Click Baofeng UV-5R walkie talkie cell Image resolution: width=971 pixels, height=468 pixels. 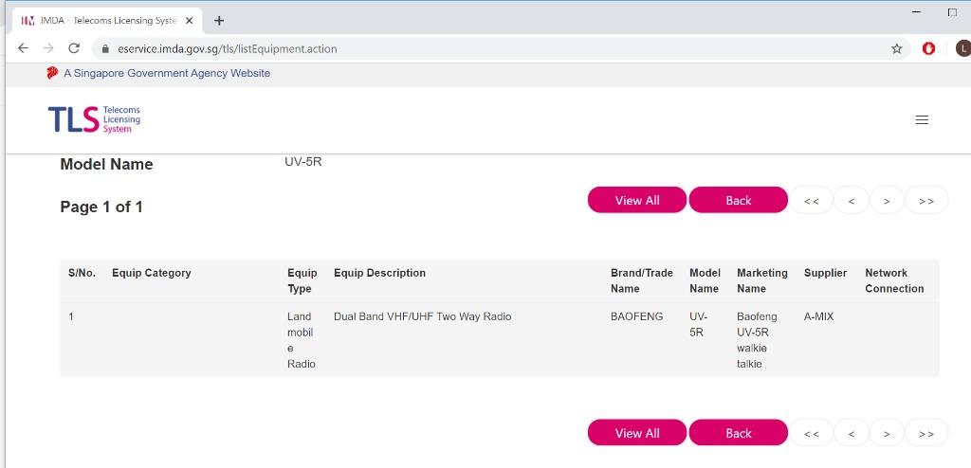pyautogui.click(x=757, y=340)
